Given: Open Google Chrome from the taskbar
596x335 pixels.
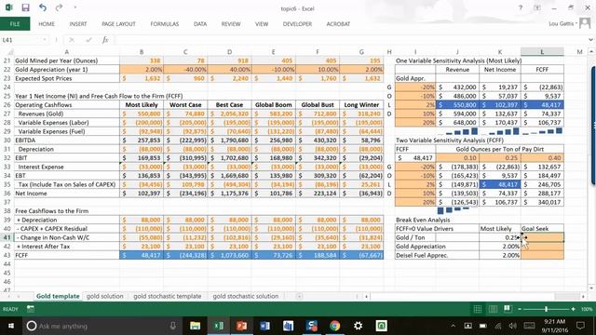Looking at the screenshot, I should click(335, 326).
